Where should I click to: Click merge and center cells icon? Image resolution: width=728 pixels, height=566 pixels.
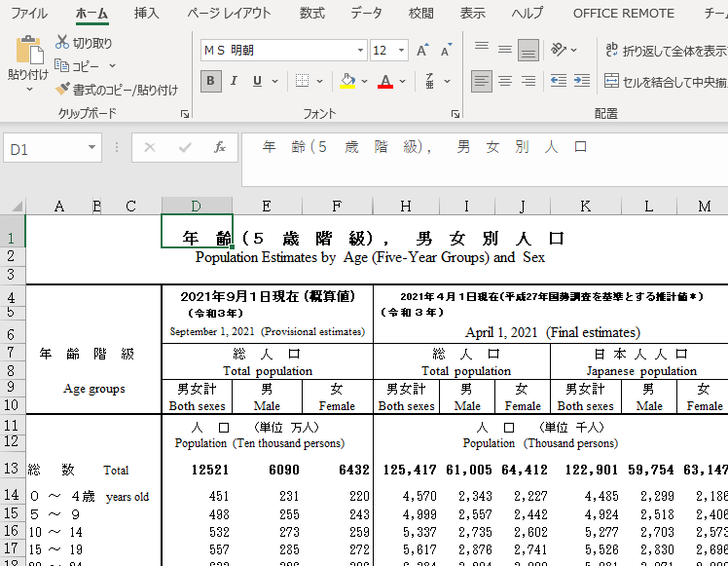(611, 81)
